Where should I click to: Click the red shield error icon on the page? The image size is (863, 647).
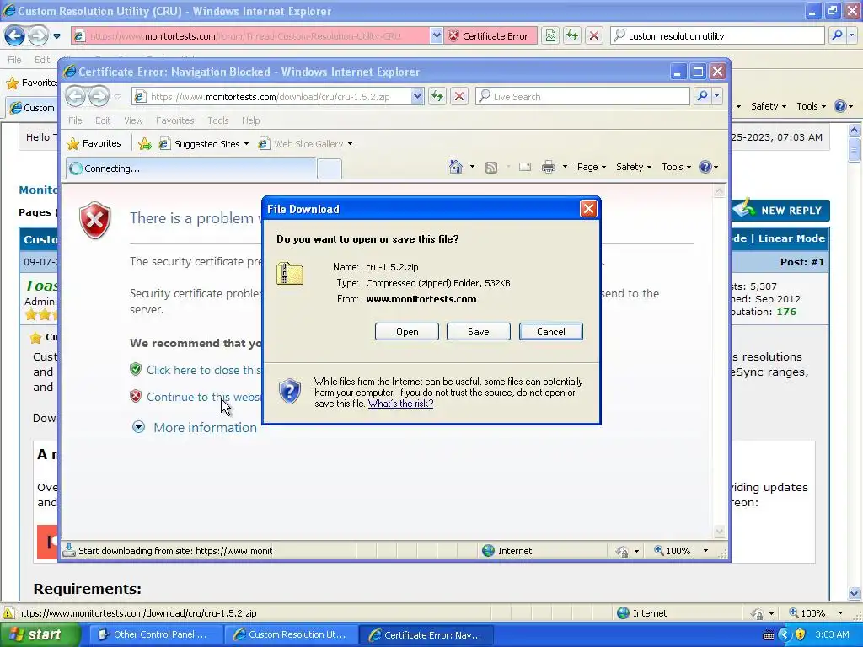coord(95,220)
